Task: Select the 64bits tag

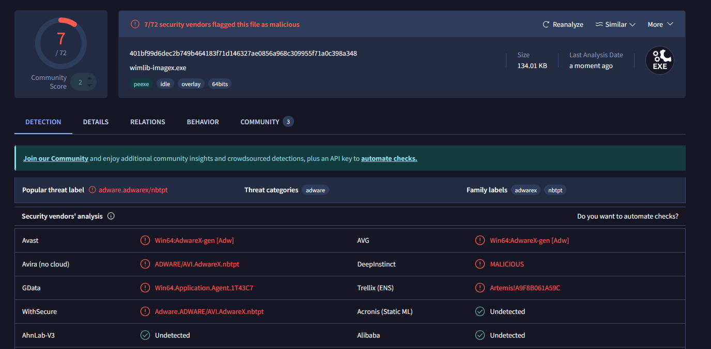Action: (x=220, y=84)
